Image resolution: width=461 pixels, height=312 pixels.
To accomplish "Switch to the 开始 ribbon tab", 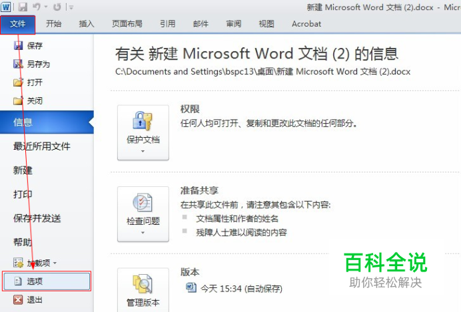I will click(x=53, y=24).
